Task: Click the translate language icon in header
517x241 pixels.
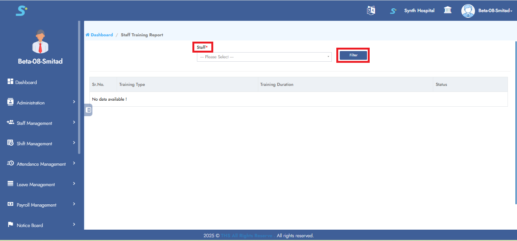Action: [x=371, y=11]
